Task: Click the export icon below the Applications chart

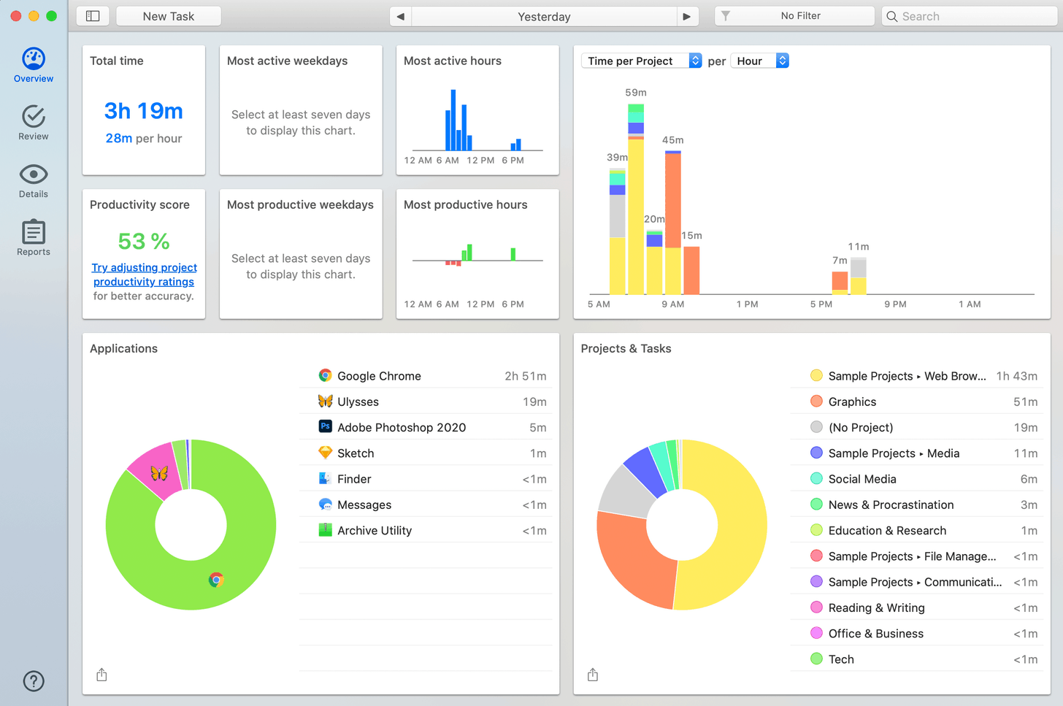Action: [101, 675]
